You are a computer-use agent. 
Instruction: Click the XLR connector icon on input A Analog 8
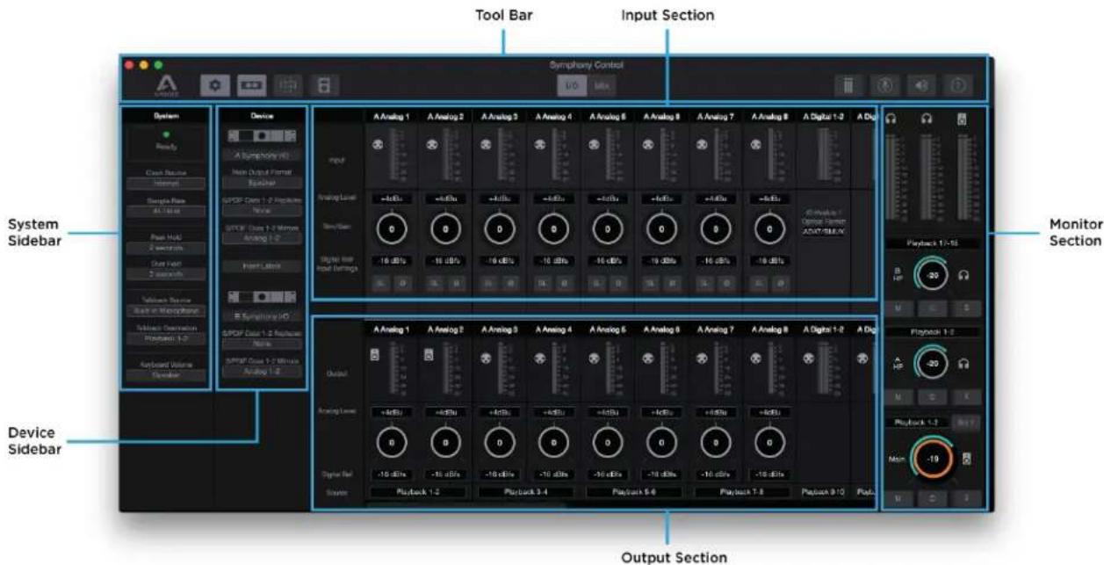758,146
